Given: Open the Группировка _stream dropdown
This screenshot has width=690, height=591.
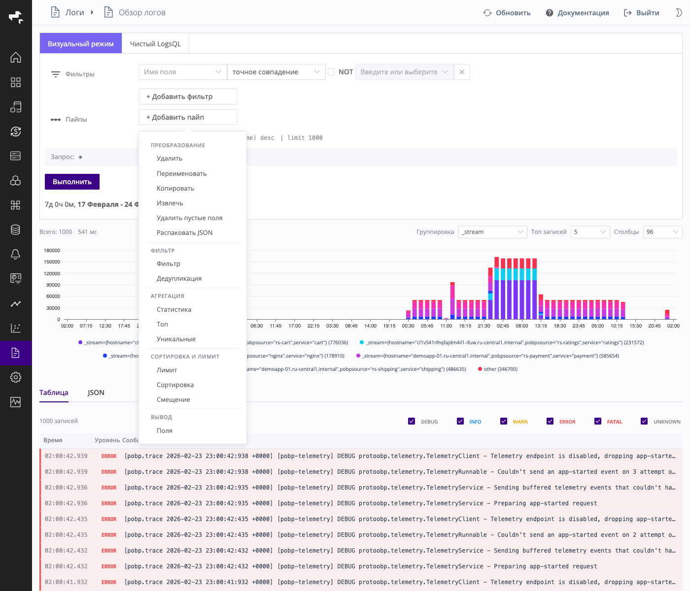Looking at the screenshot, I should (492, 232).
